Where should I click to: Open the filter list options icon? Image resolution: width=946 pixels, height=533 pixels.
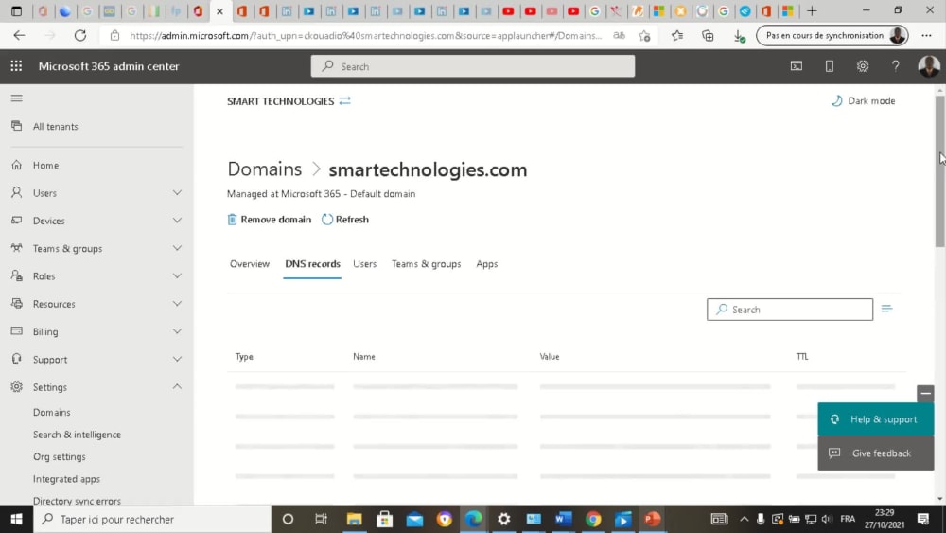point(886,309)
